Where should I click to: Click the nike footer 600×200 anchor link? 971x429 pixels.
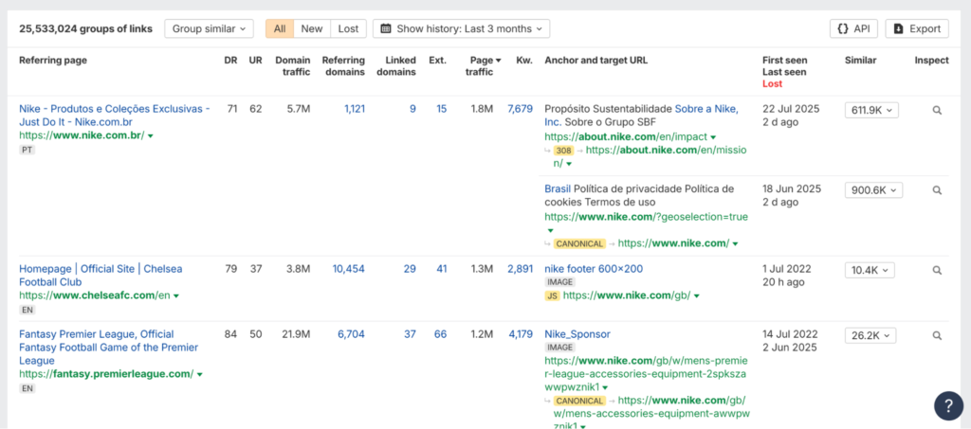pos(594,269)
